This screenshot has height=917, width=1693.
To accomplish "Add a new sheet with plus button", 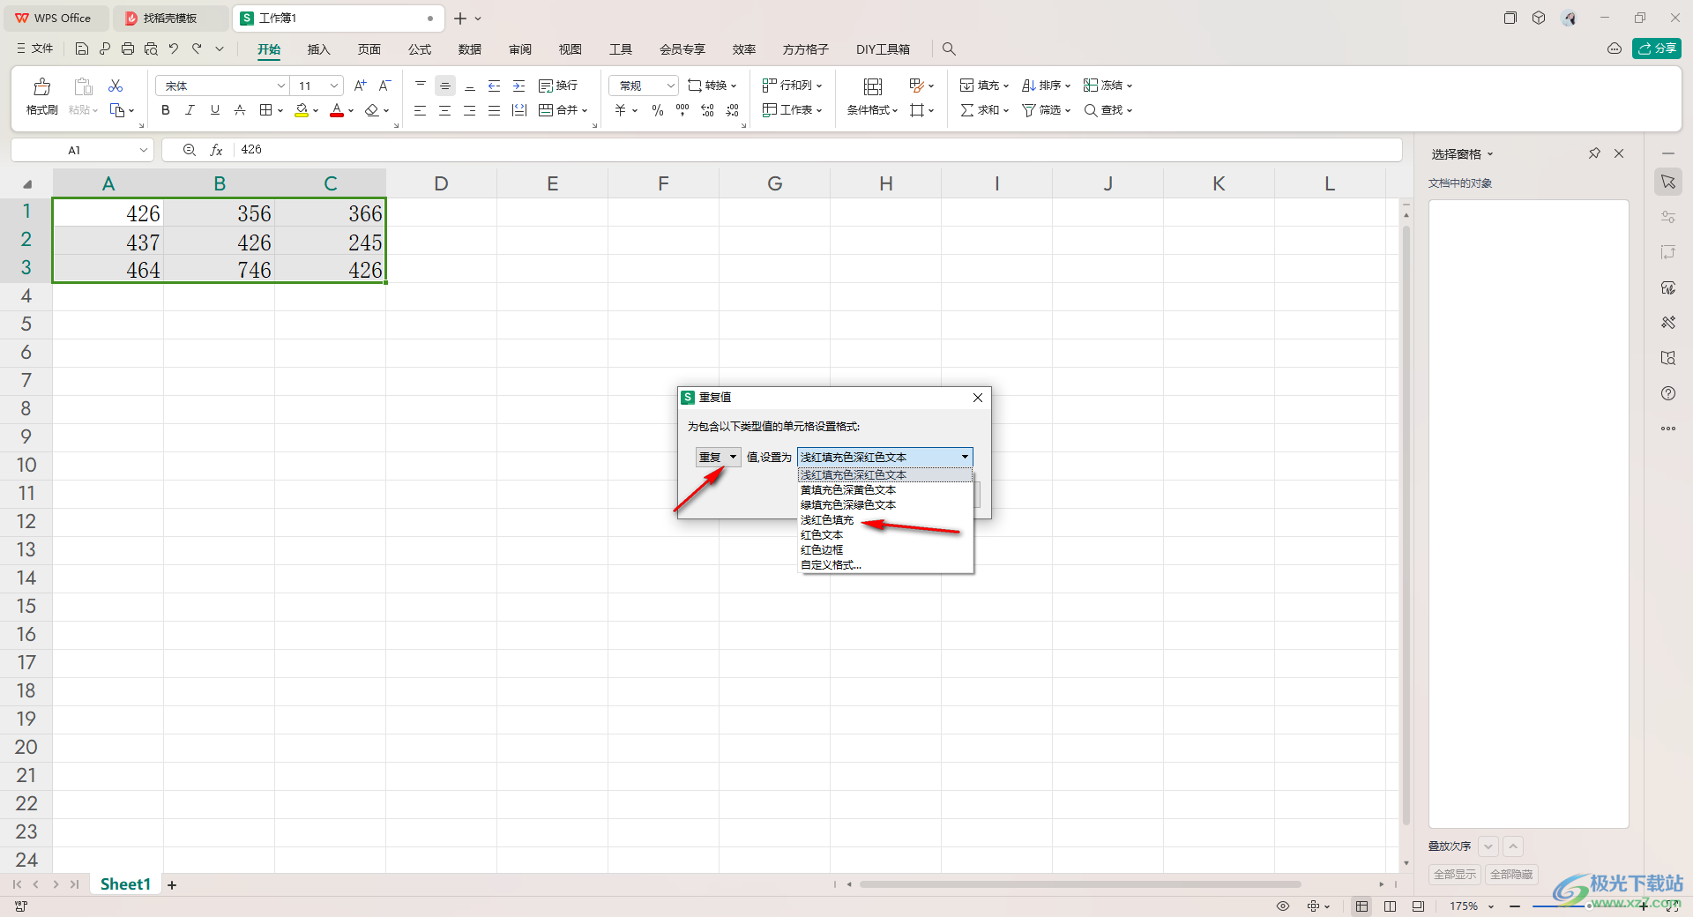I will coord(172,885).
